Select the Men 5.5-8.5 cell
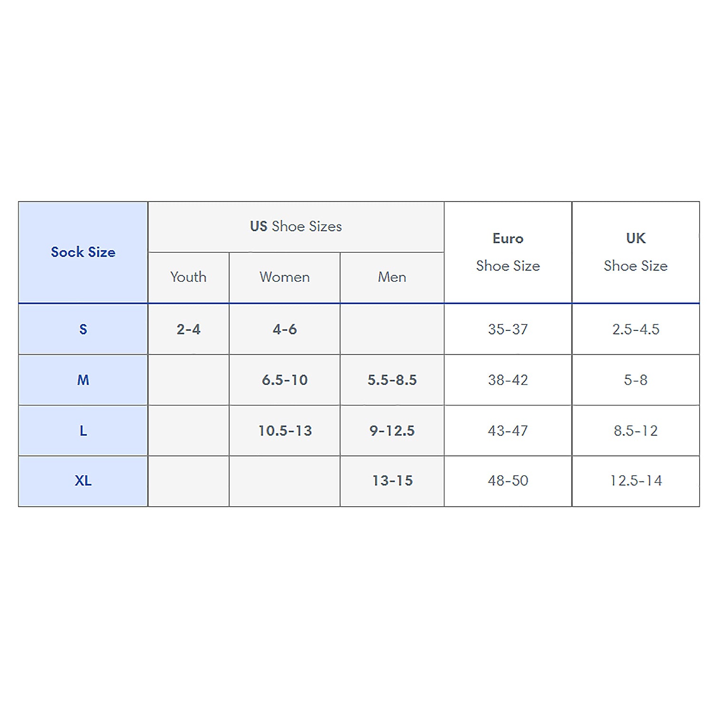713x713 pixels. pyautogui.click(x=392, y=380)
